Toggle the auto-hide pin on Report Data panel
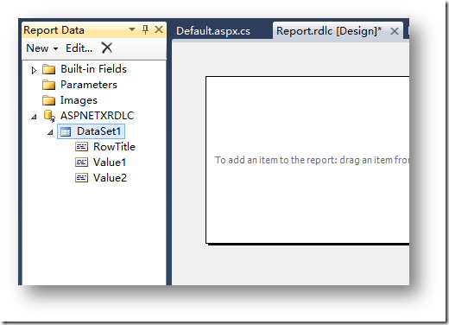 tap(146, 29)
